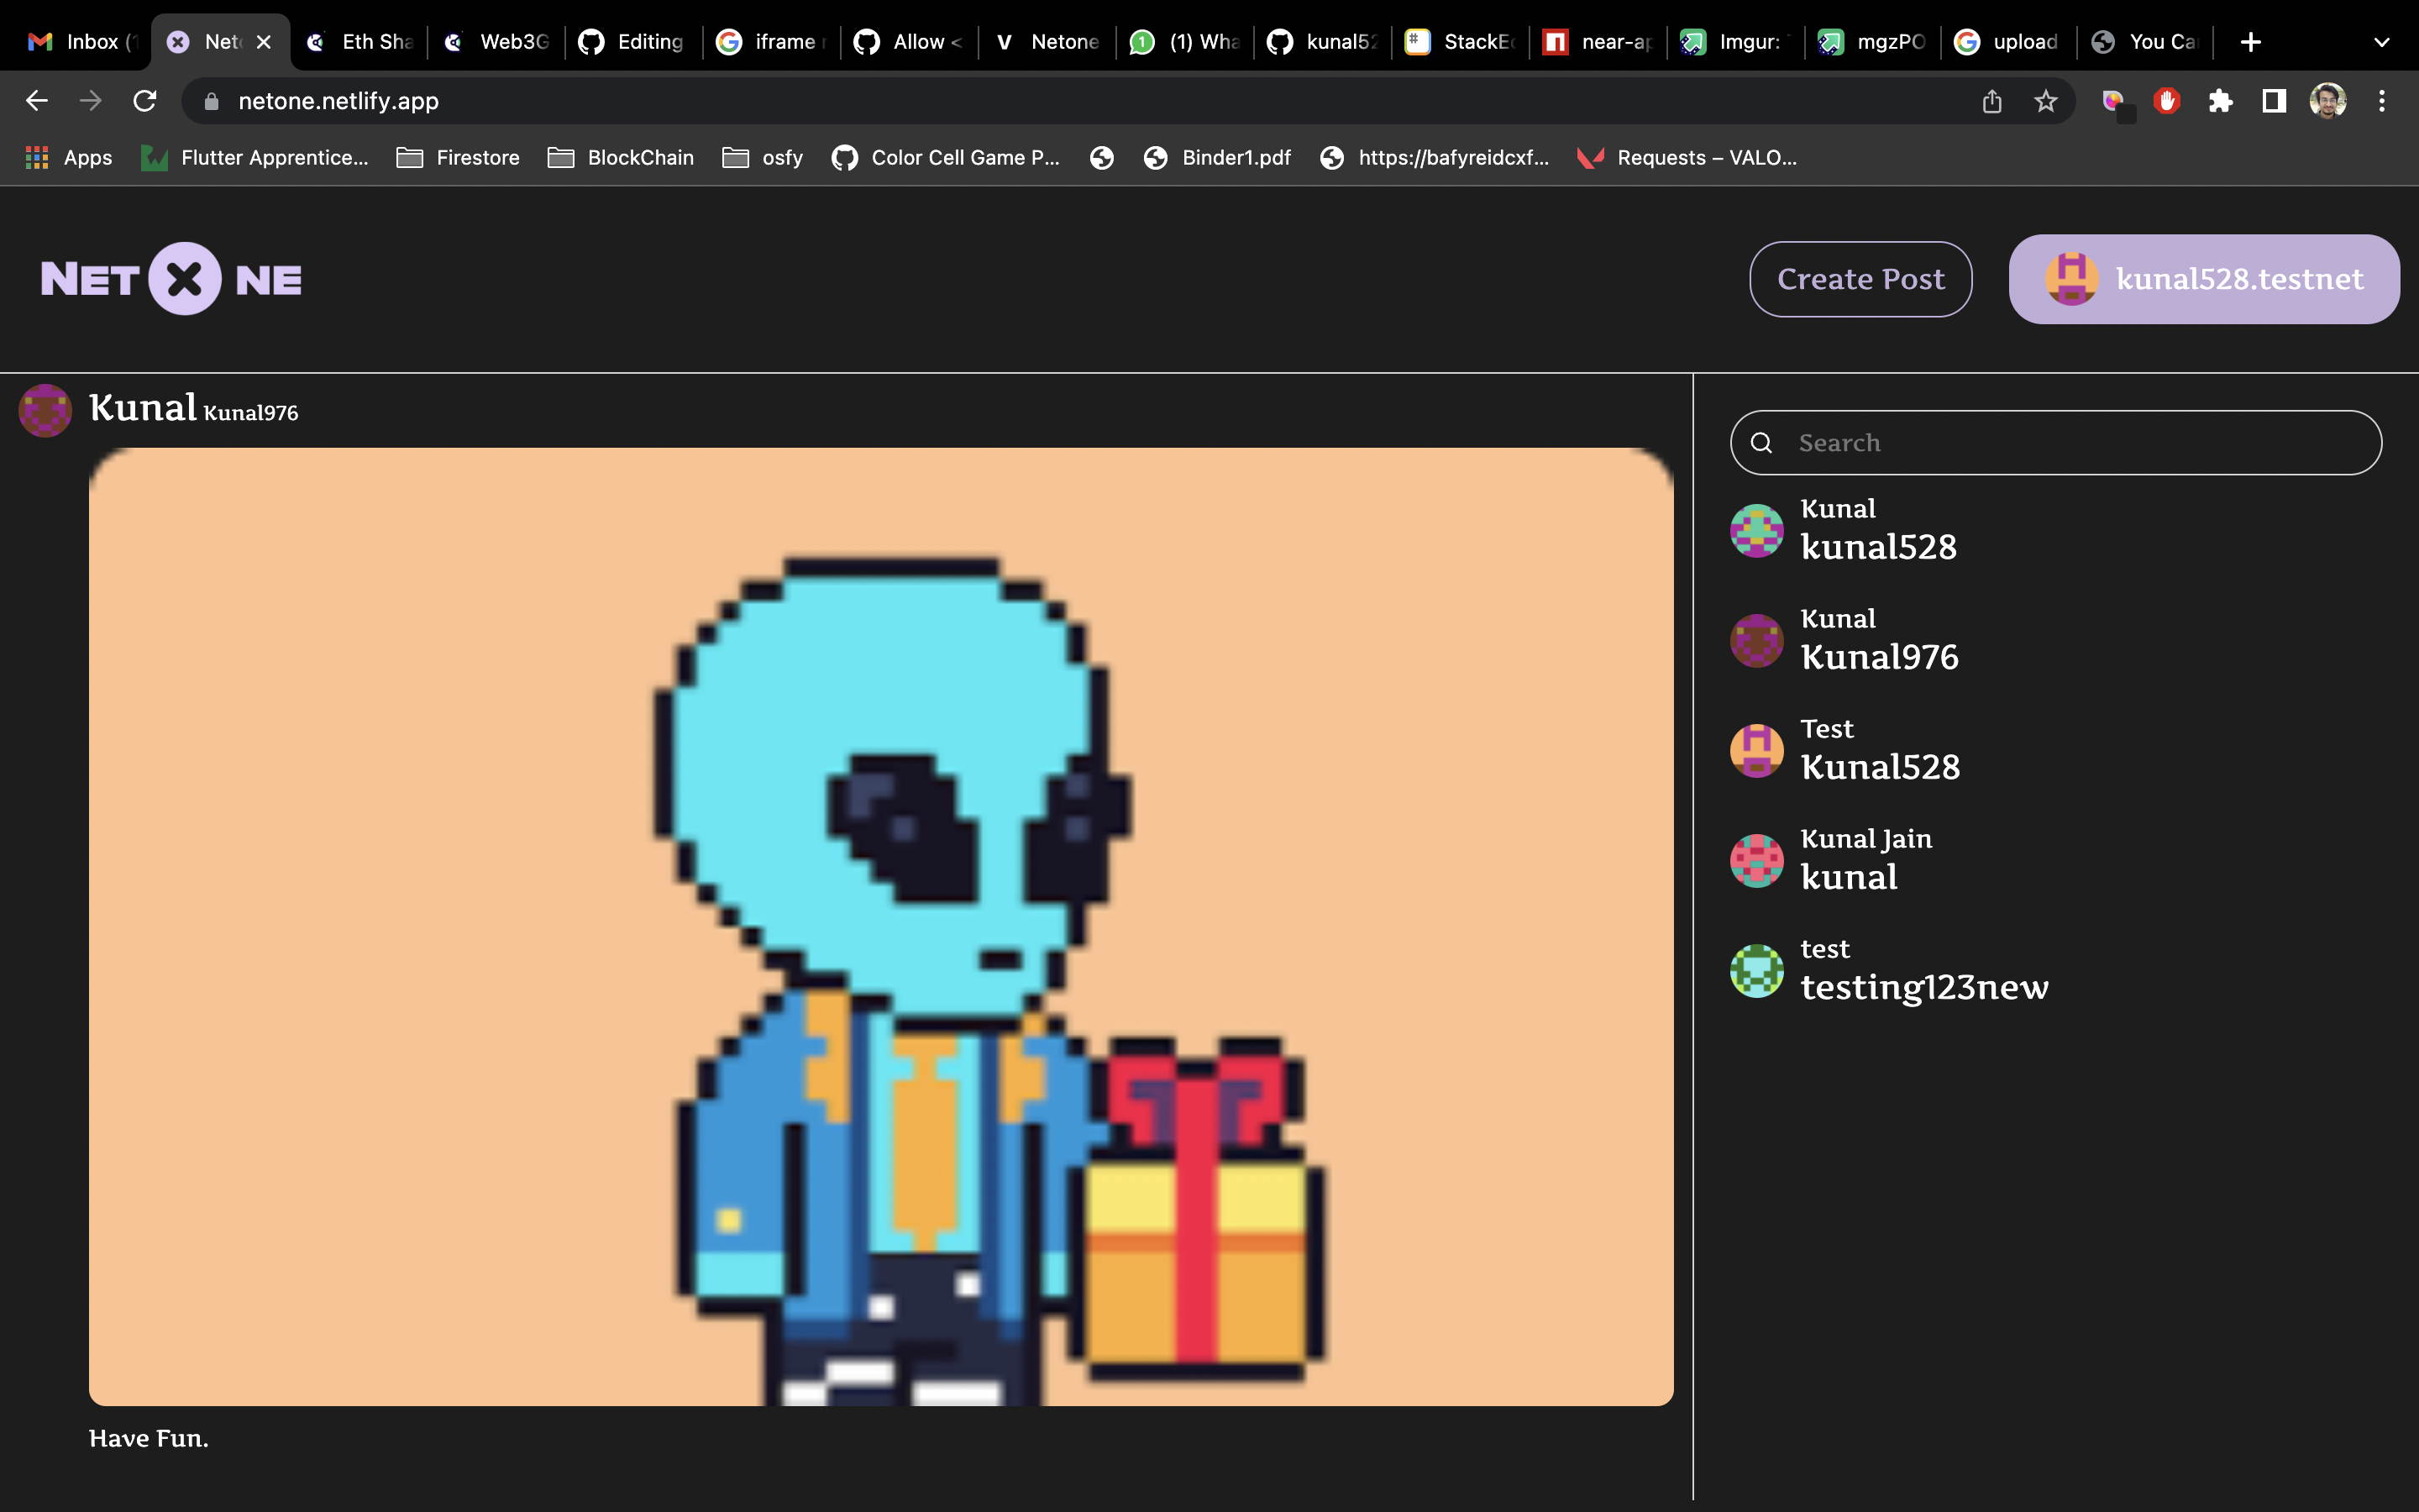The image size is (2419, 1512).
Task: Select the kunal user under Kunal Jain
Action: pyautogui.click(x=1848, y=877)
